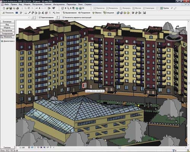This screenshot has width=190, height=152.
Task: Open the Инструменты menu
Action: (59, 5)
